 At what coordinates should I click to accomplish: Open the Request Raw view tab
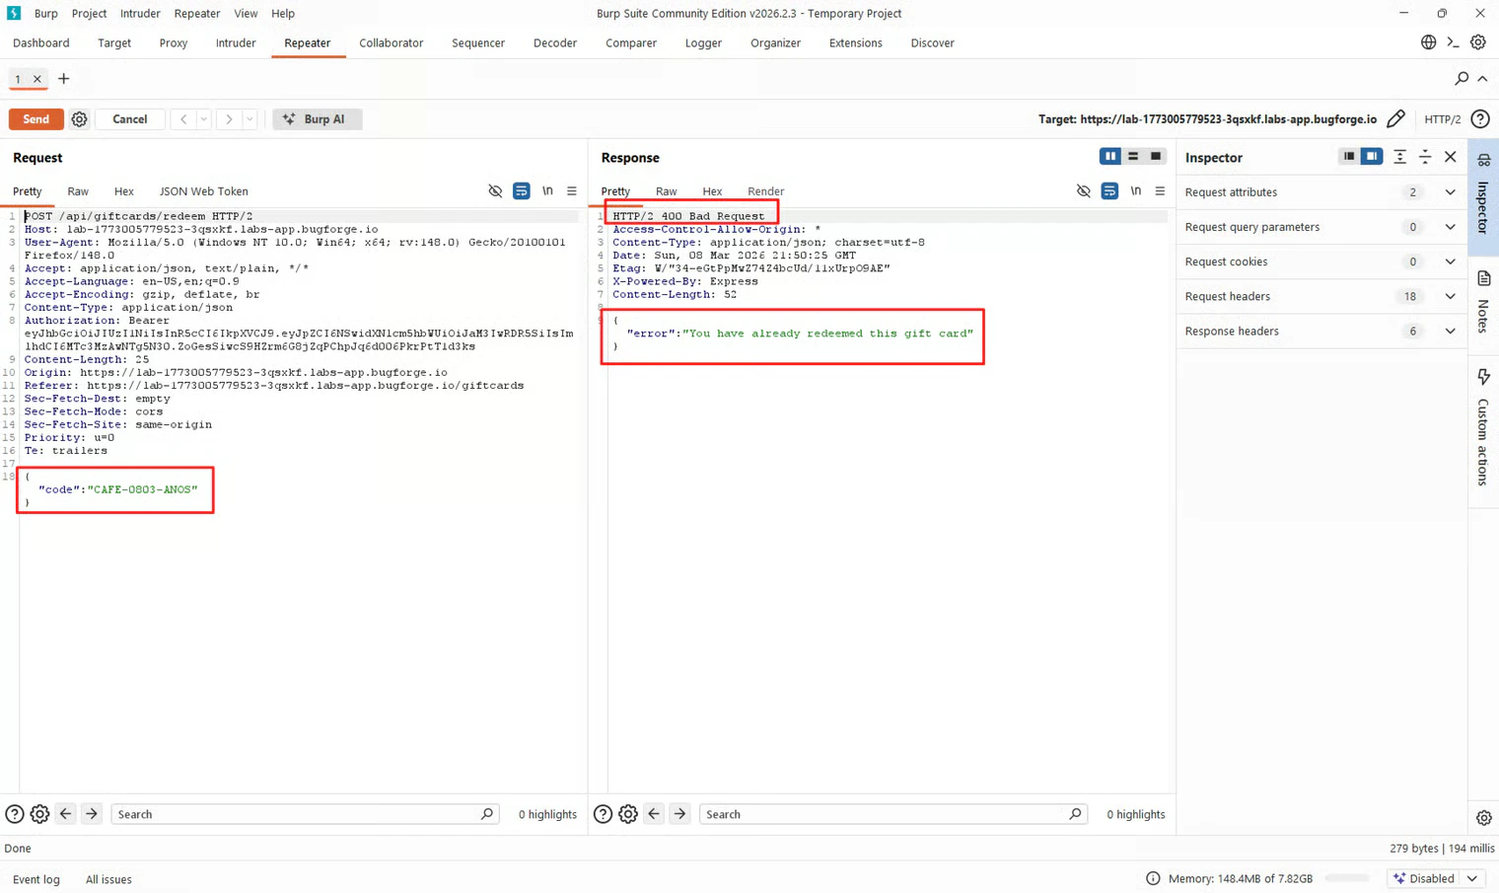78,191
